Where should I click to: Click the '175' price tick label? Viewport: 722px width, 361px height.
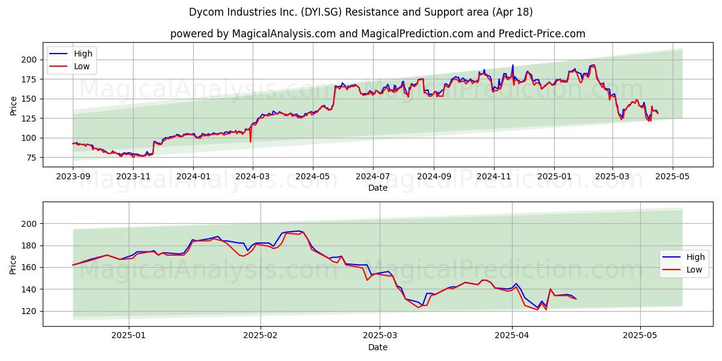pos(29,79)
